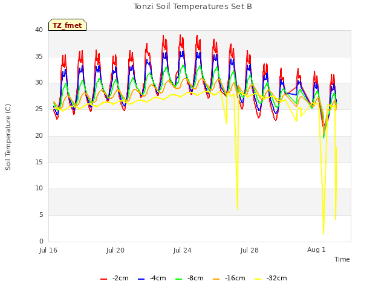Image resolution: width=387 pixels, height=290 pixels.
Task: Click the TZ_fmet annotation label
Action: 67,25
